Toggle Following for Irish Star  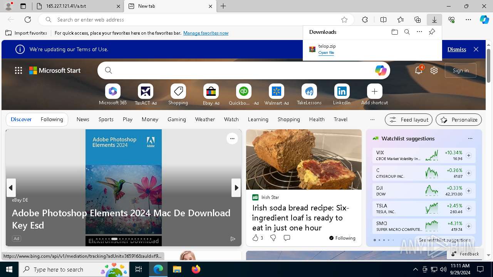[342, 238]
